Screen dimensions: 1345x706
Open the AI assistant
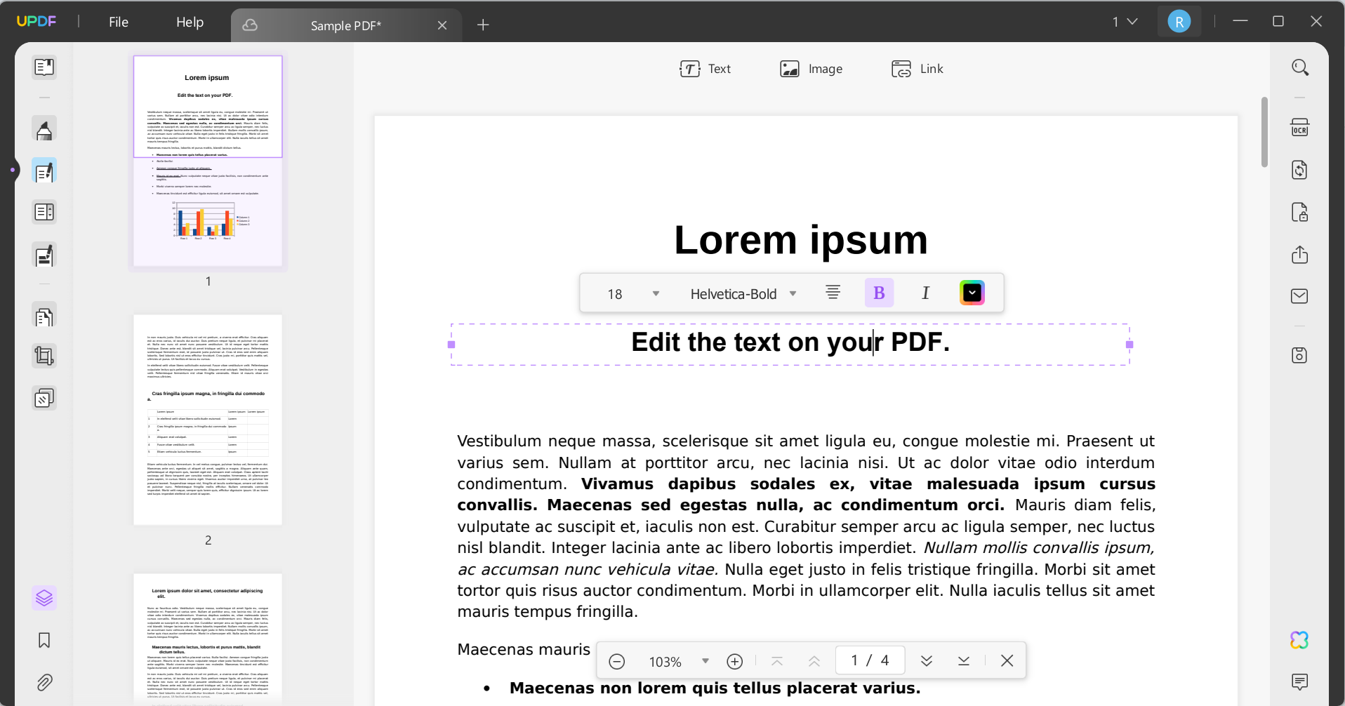[x=1299, y=639]
